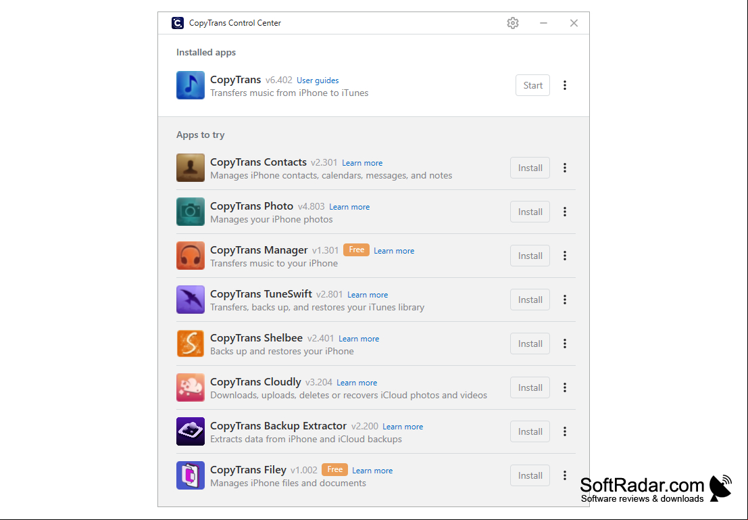Click the CopyTrans Control Center logo icon
The image size is (748, 520).
pyautogui.click(x=178, y=23)
